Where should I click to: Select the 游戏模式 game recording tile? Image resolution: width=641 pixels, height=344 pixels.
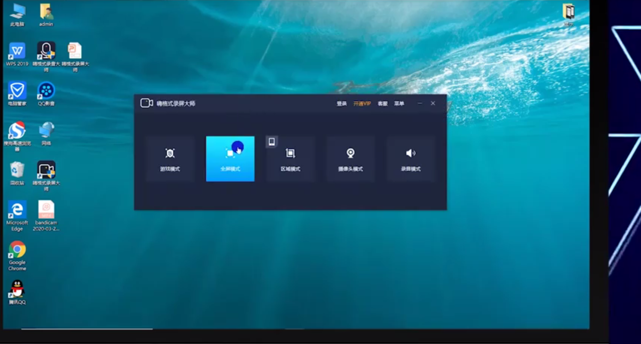(170, 159)
